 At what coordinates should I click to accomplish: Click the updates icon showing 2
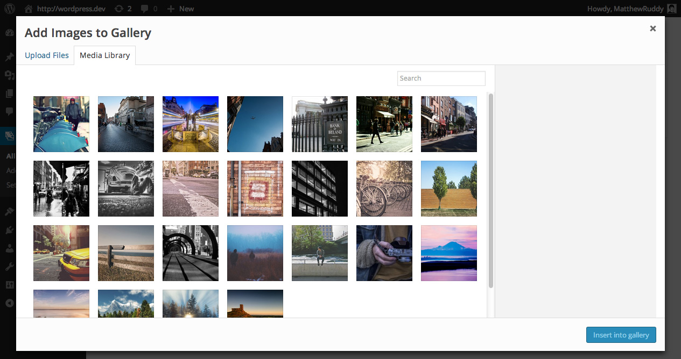tap(118, 9)
